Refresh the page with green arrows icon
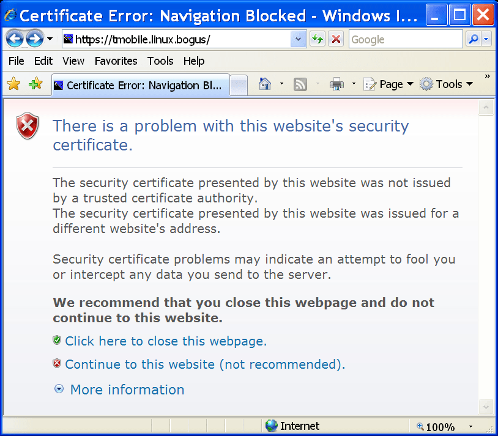Image resolution: width=498 pixels, height=436 pixels. point(318,39)
